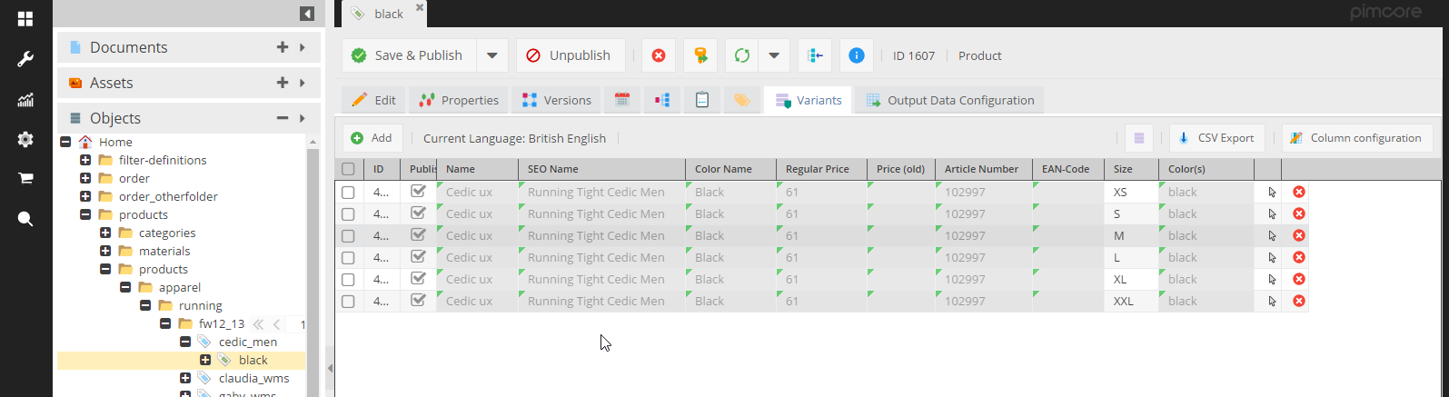Open the wrench tools menu in sidebar
Screen dimensions: 1449x397
point(25,60)
